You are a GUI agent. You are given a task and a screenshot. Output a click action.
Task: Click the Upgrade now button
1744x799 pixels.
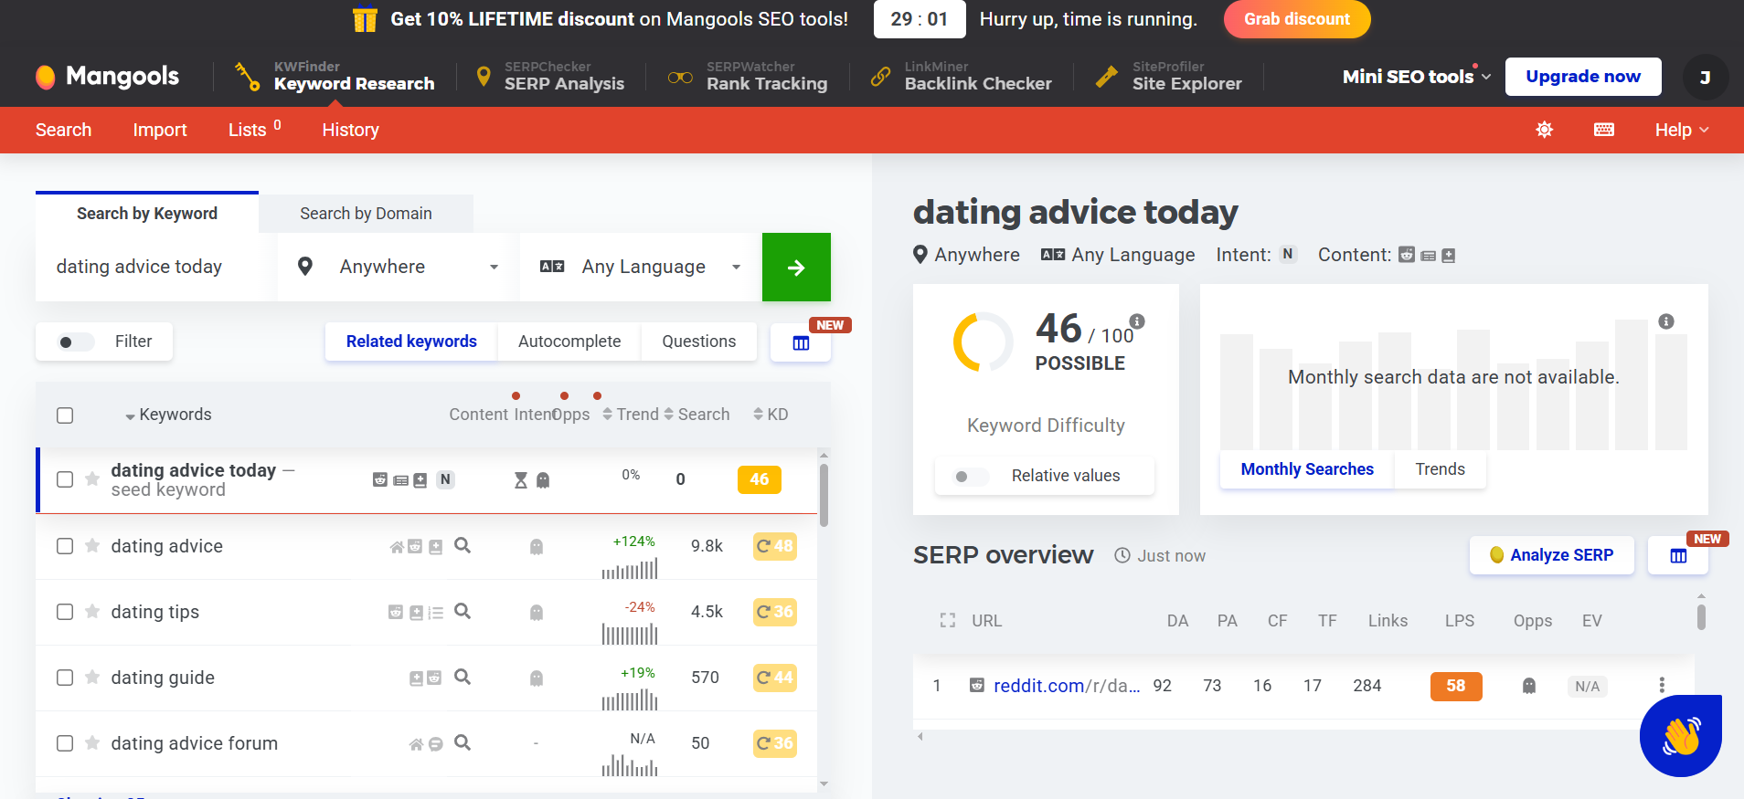pos(1583,77)
